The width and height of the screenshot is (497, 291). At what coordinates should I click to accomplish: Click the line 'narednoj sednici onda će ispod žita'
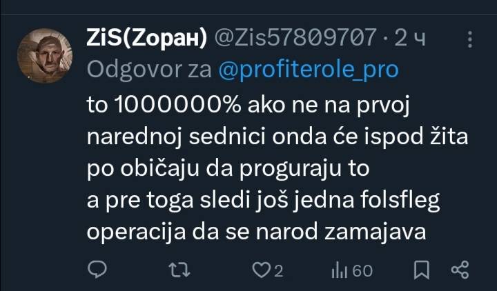(x=277, y=137)
